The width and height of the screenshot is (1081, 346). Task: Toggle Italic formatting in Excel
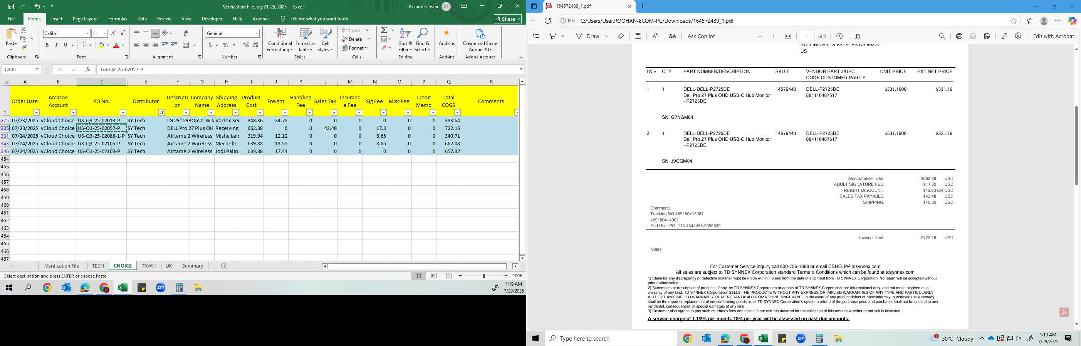point(56,45)
